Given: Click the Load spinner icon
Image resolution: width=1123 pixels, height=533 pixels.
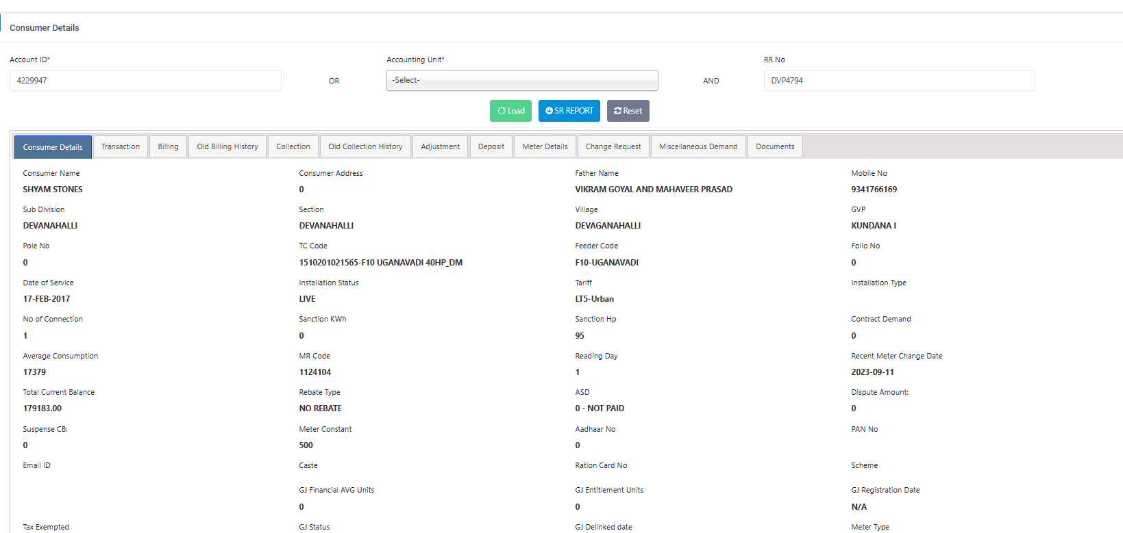Looking at the screenshot, I should 502,111.
